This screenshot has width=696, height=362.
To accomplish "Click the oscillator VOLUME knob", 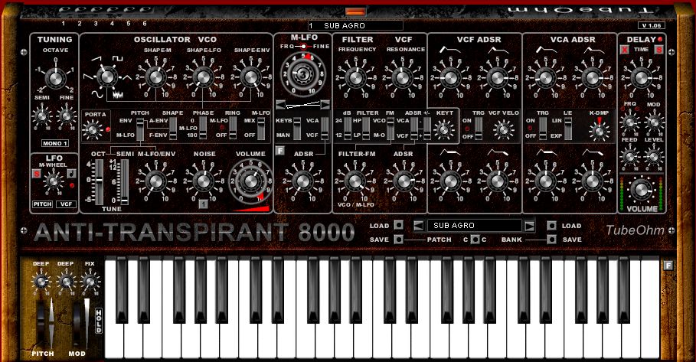I will click(250, 181).
